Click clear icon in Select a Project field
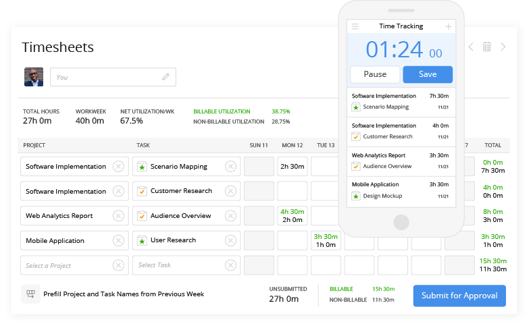 (118, 265)
